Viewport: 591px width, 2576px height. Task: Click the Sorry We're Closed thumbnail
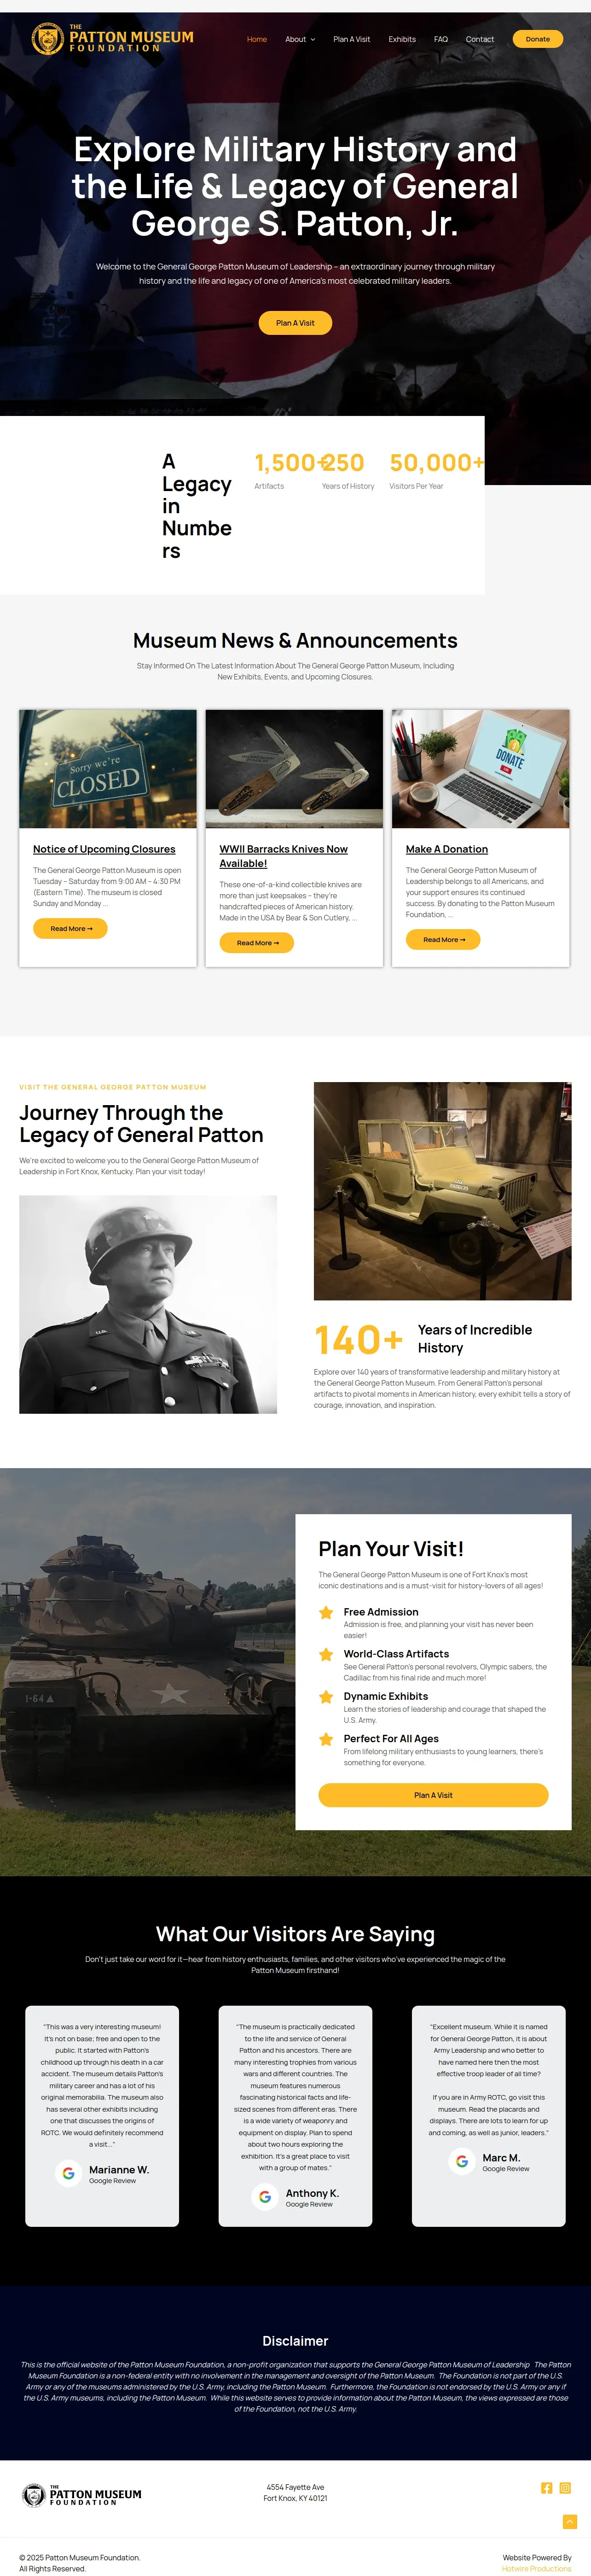coord(108,769)
